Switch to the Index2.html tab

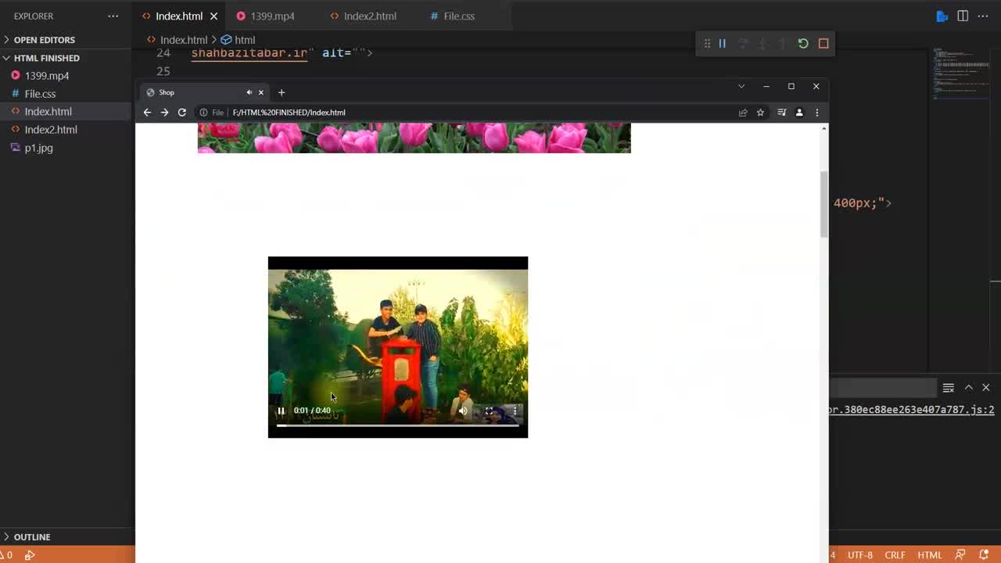tap(370, 16)
